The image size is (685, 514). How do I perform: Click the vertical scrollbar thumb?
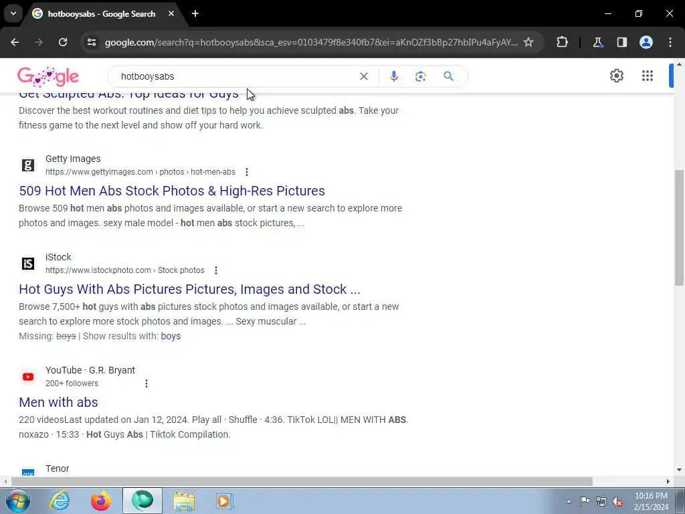pos(679,228)
